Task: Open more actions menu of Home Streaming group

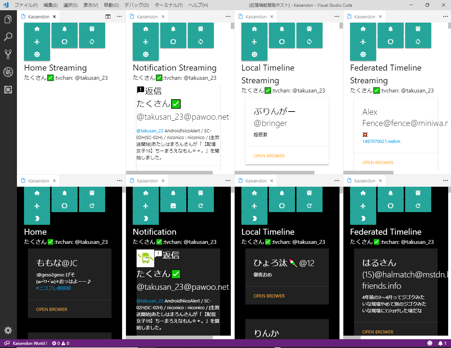Action: (x=119, y=17)
